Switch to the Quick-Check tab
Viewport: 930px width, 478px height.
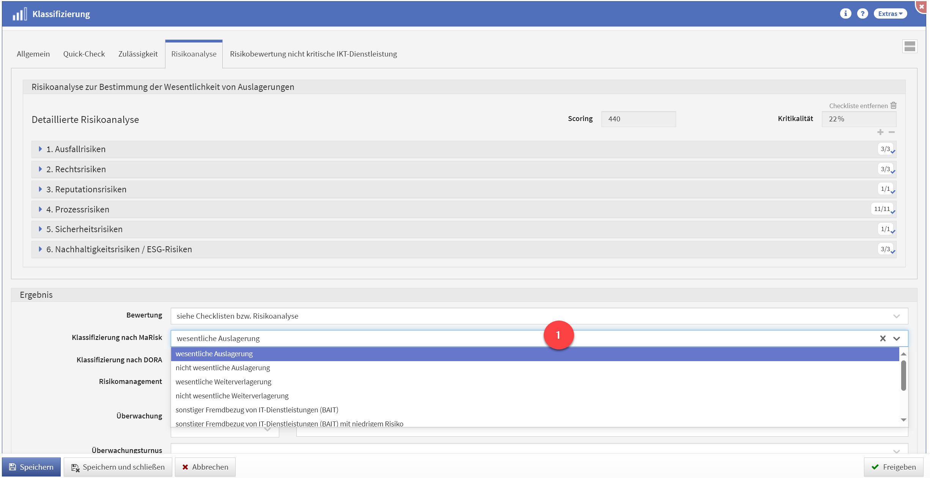(x=84, y=54)
